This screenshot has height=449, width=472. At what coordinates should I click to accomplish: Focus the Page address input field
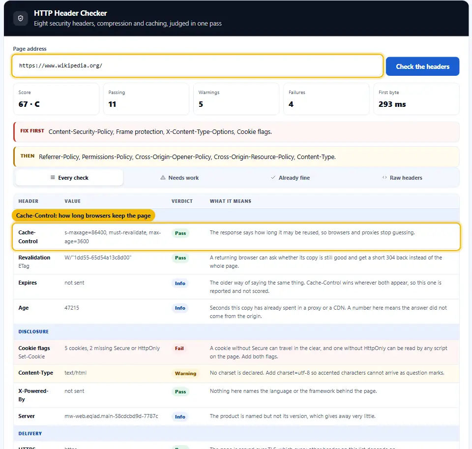(197, 65)
